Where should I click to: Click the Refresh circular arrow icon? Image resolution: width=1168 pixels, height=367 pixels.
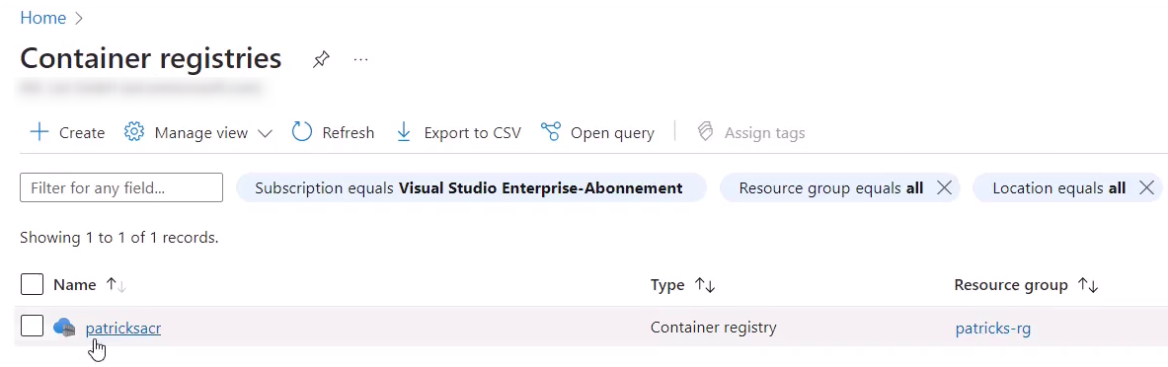tap(302, 132)
